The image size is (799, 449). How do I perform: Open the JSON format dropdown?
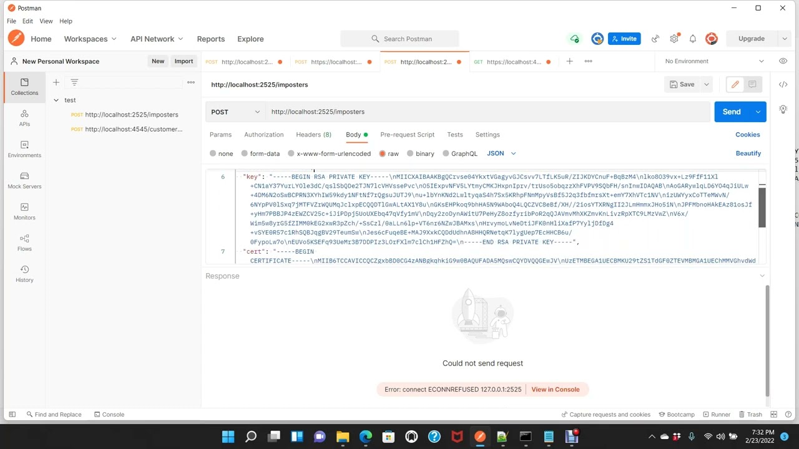coord(501,153)
